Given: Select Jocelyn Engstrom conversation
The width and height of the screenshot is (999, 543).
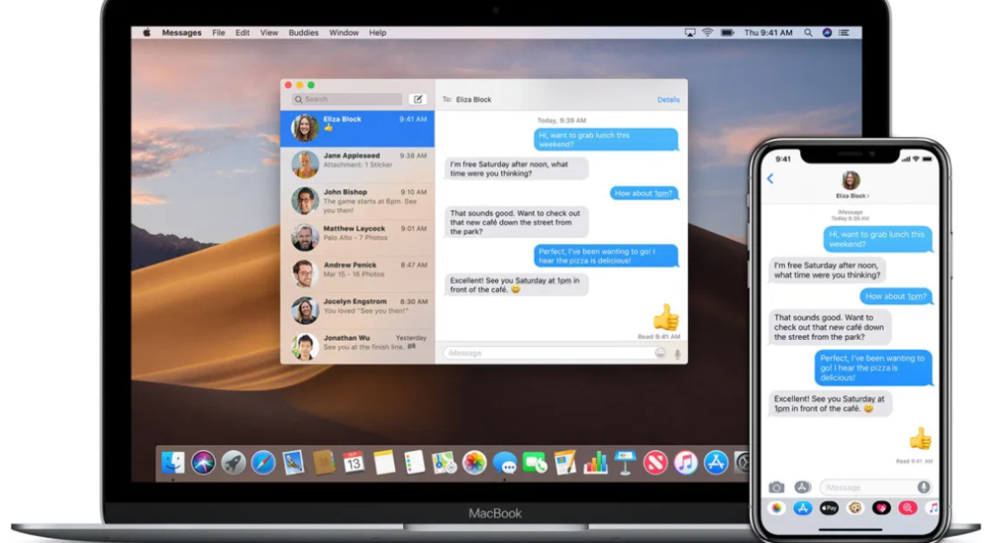Looking at the screenshot, I should click(x=358, y=310).
